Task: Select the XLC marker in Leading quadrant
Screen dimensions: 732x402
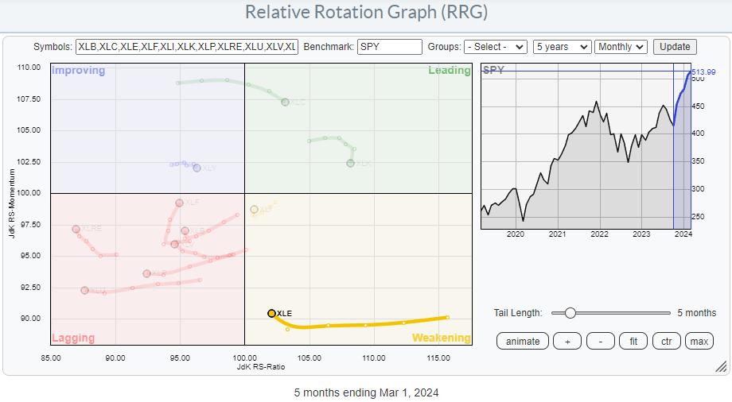Action: (x=285, y=102)
